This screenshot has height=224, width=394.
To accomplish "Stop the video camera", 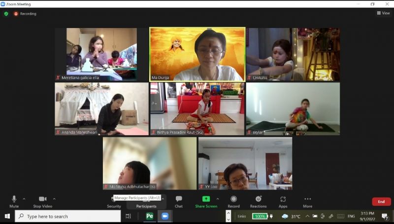I will [x=43, y=202].
